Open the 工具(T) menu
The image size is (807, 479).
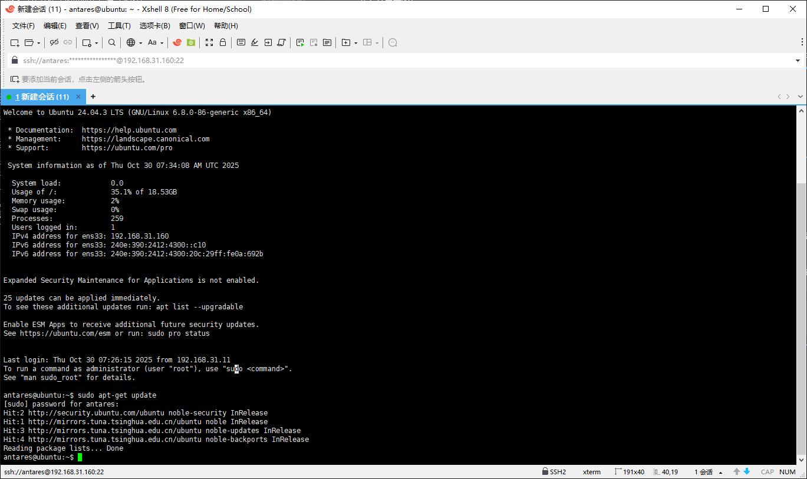click(x=119, y=26)
